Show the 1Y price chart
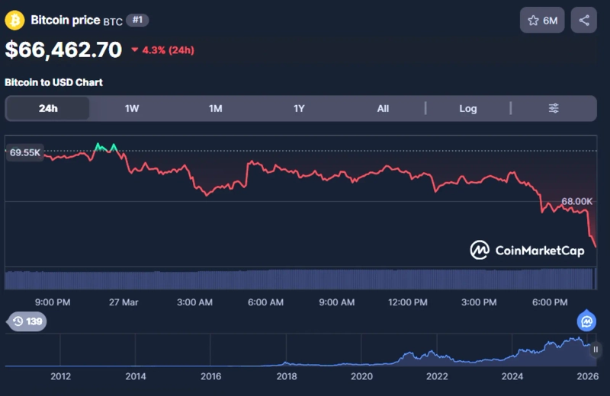The height and width of the screenshot is (396, 610). click(299, 108)
